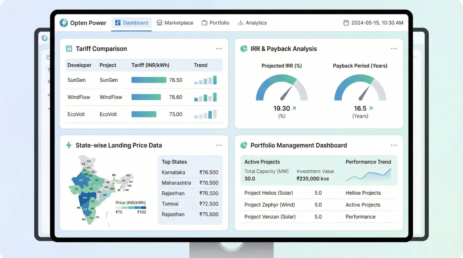Open the IRR & Payback Analysis options menu
Viewport: 463px width, 258px height.
[x=394, y=48]
